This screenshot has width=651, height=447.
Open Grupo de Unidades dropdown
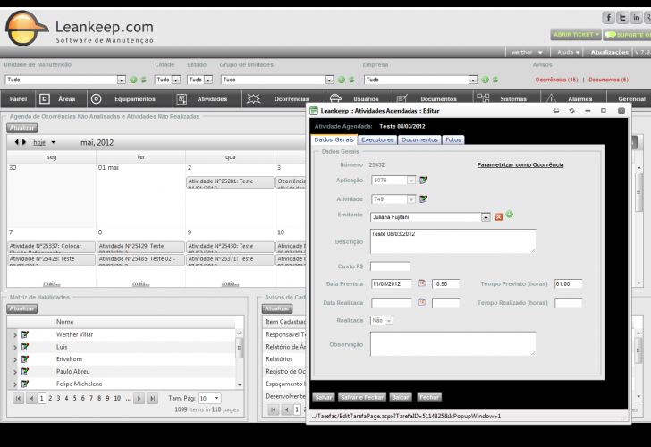tap(329, 80)
